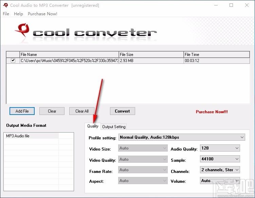Screen dimensions: 255x198
Task: Click the red Purchase Now!!! link
Action: click(212, 112)
